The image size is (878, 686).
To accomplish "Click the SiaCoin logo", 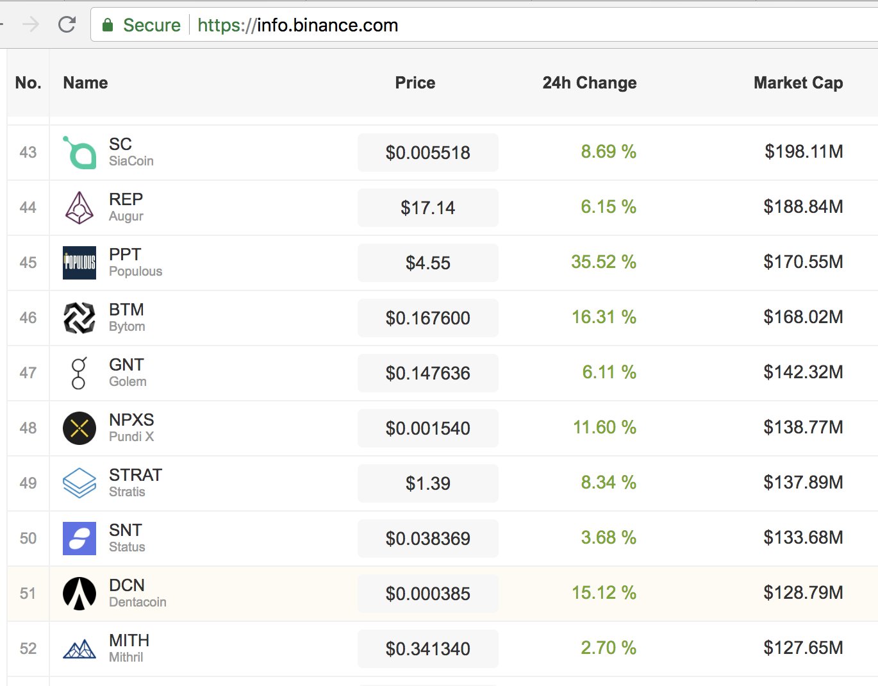I will (x=78, y=152).
